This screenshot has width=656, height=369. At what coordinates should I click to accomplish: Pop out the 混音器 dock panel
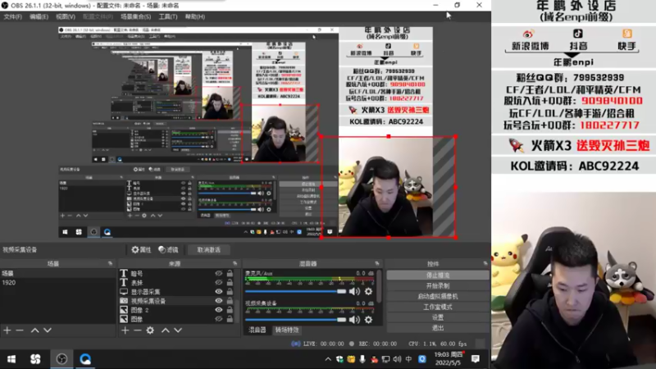click(x=377, y=263)
